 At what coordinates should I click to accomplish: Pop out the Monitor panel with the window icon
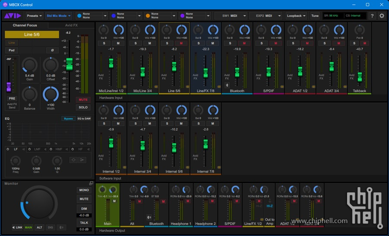[x=91, y=183]
